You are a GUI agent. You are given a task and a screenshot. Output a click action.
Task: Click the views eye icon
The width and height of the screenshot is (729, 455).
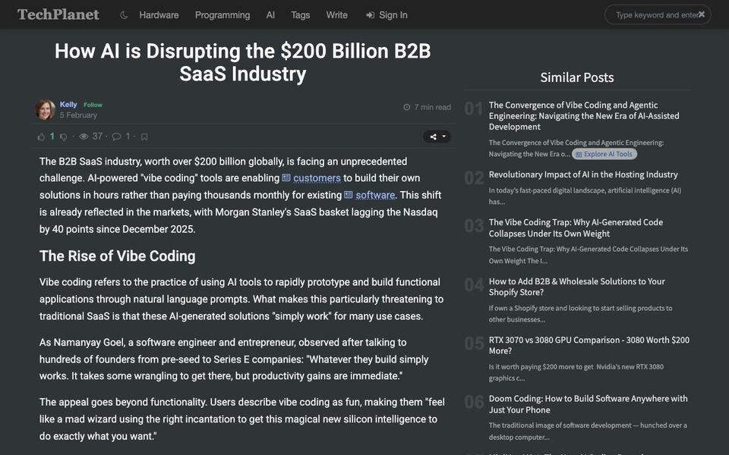84,136
